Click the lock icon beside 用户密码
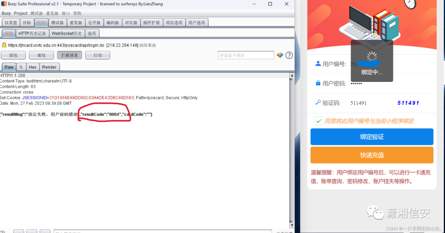Image resolution: width=445 pixels, height=233 pixels. (x=318, y=83)
